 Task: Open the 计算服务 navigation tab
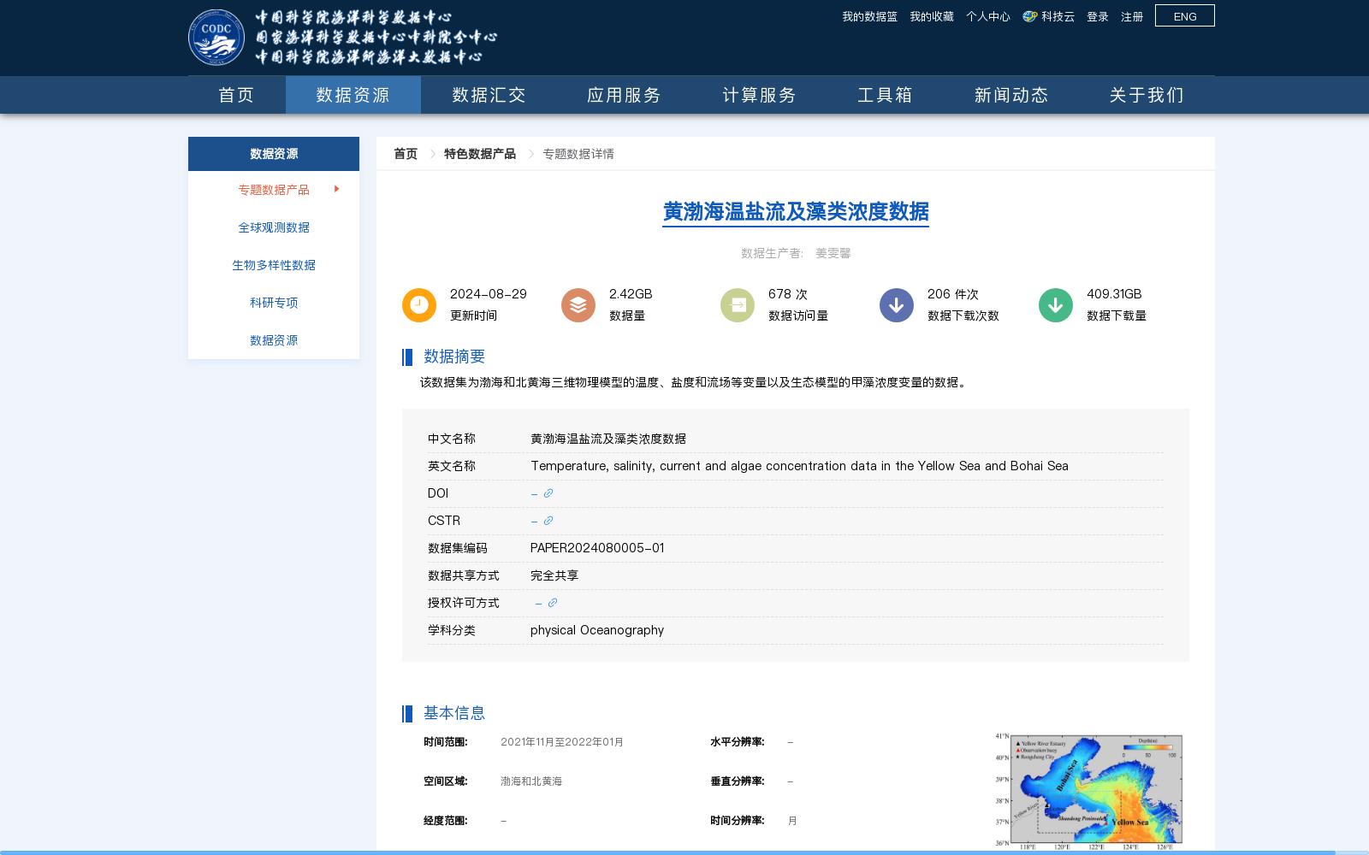coord(759,95)
